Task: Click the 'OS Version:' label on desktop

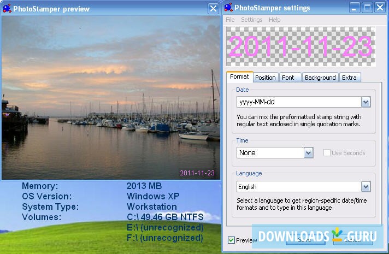Action: (x=47, y=196)
